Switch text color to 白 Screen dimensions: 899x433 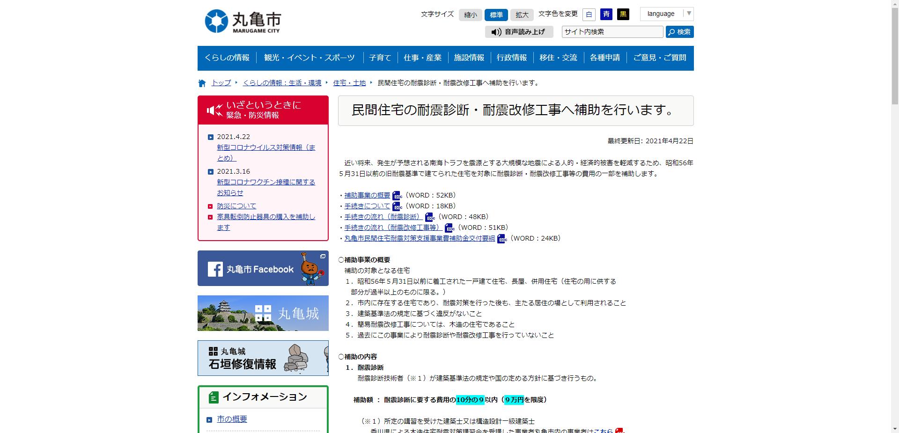[x=589, y=15]
